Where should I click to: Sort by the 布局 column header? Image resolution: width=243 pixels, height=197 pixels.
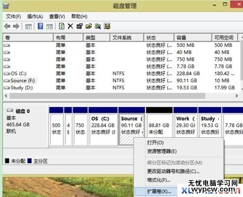68,38
